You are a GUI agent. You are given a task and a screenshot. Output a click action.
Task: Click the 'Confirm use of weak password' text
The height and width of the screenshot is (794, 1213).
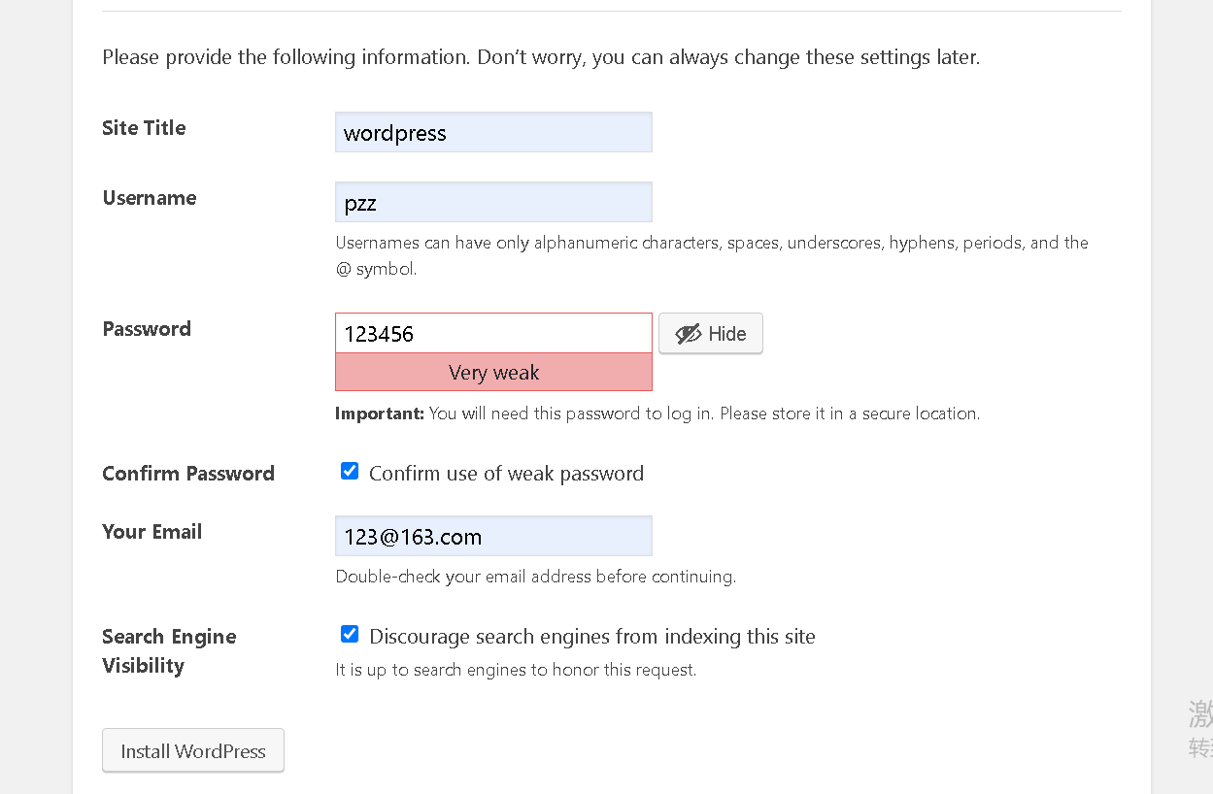point(506,473)
